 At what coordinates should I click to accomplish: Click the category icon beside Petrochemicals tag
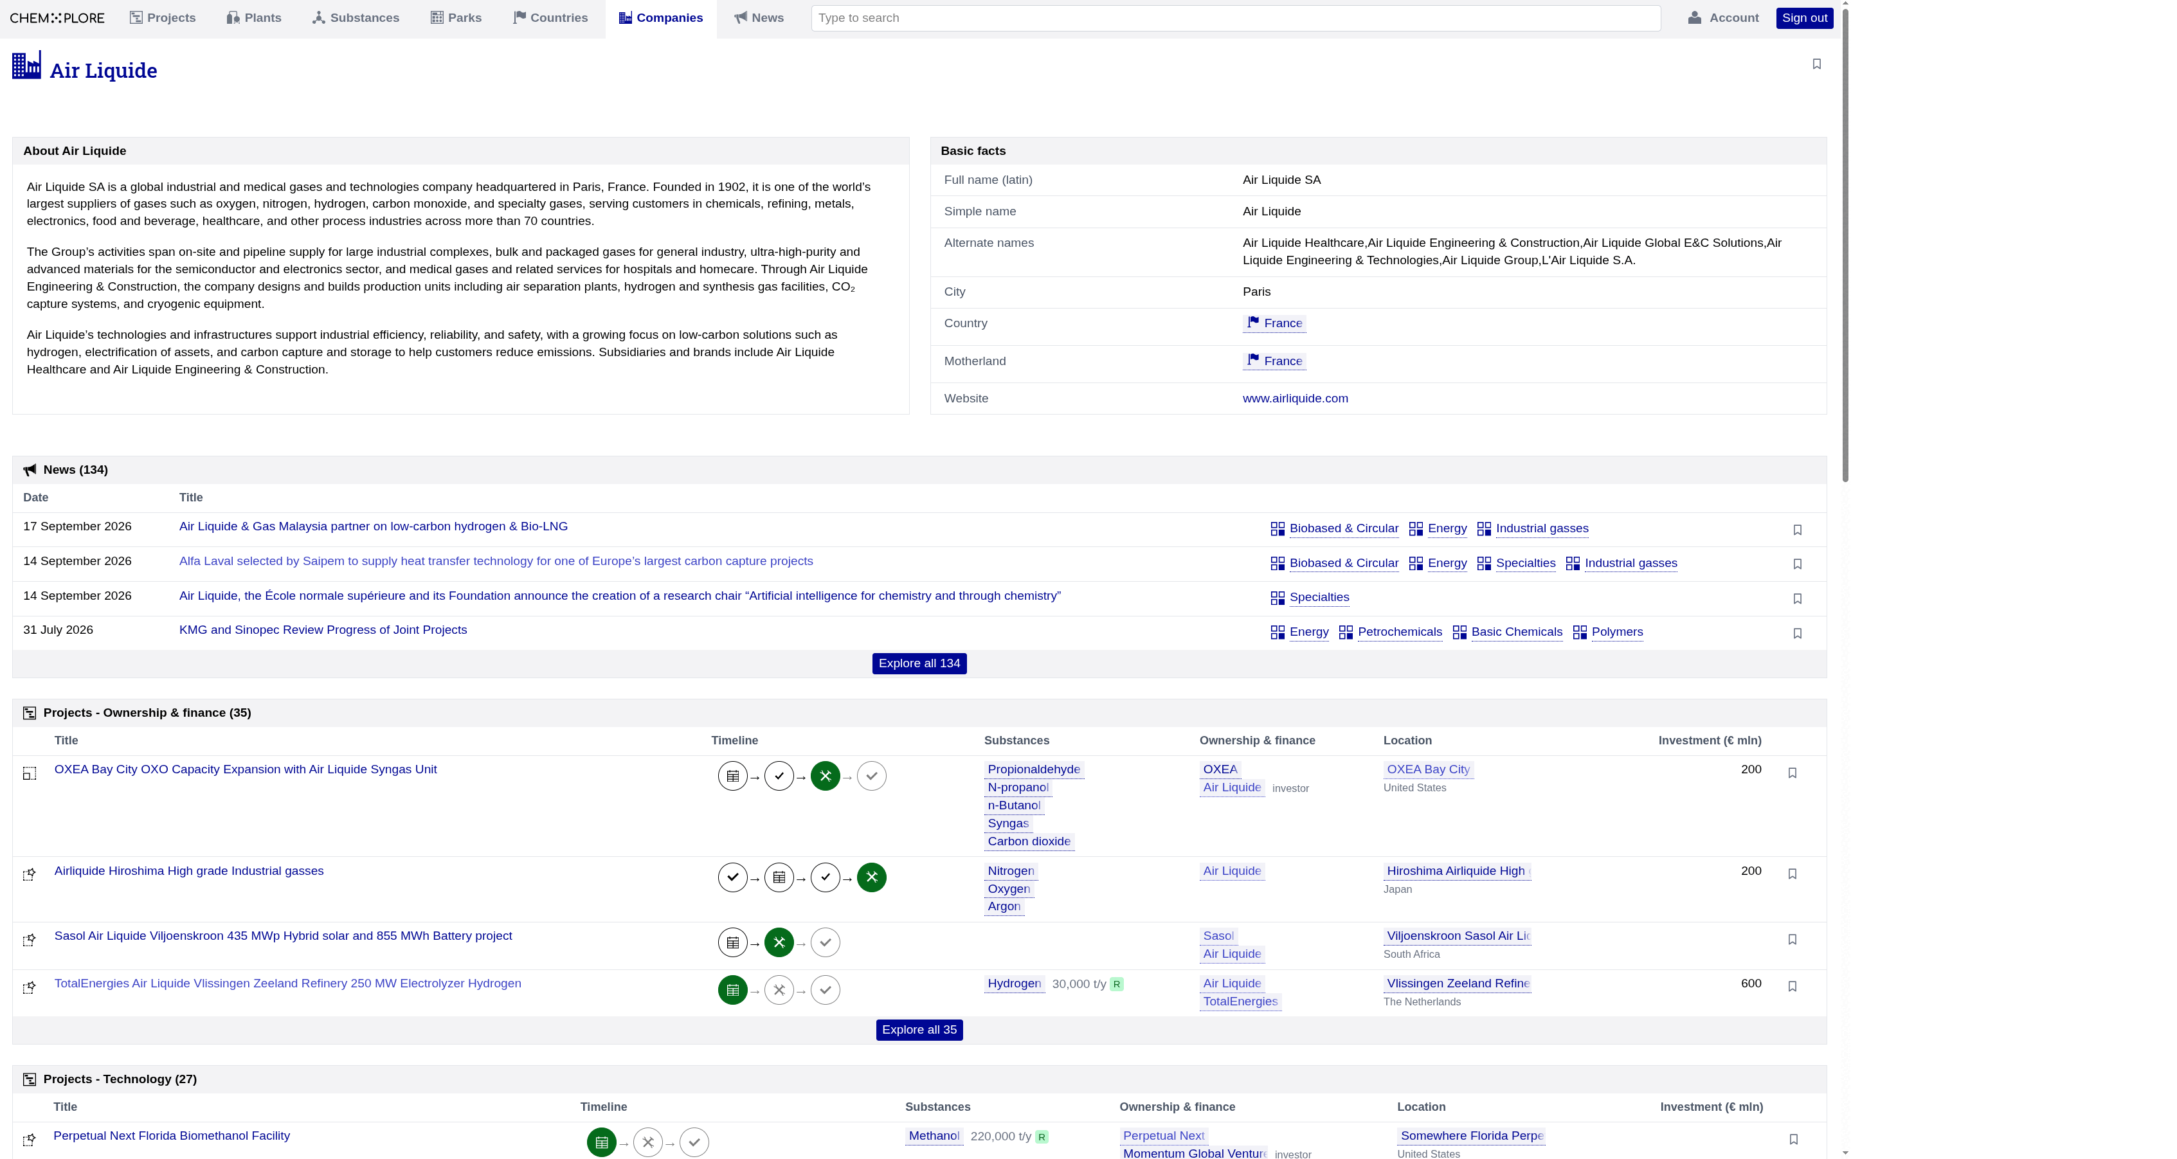pos(1346,632)
